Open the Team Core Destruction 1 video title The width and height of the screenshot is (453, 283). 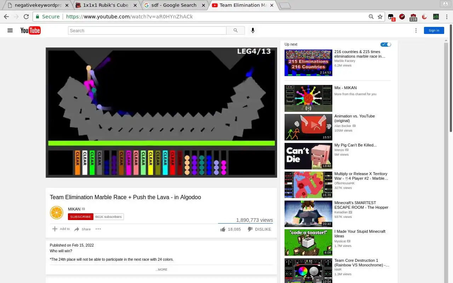pos(362,263)
